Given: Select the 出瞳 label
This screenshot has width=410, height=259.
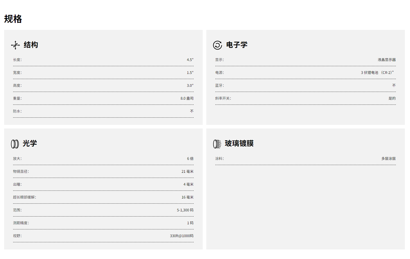Looking at the screenshot, I should coord(17,184).
